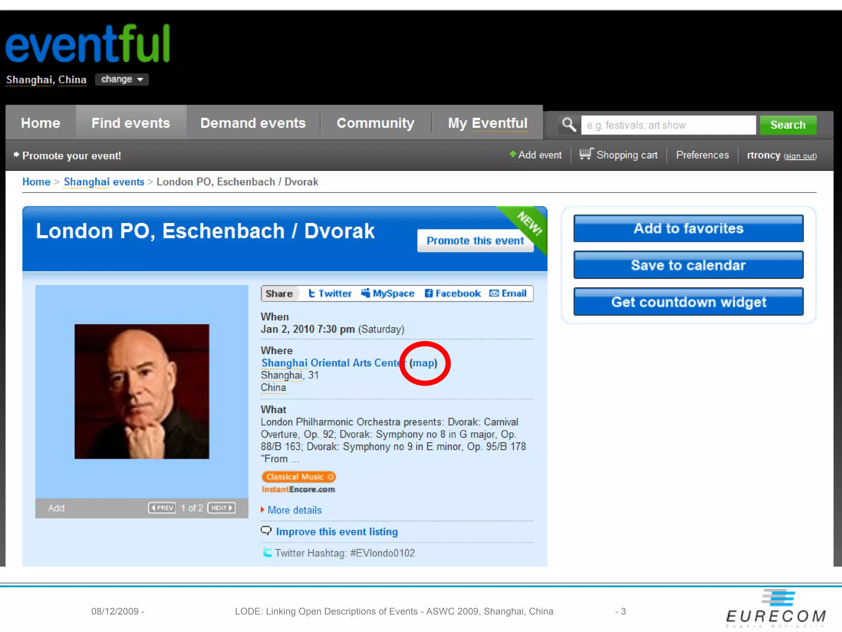Viewport: 842px width, 632px height.
Task: Expand More details disclosure arrow
Action: 263,510
